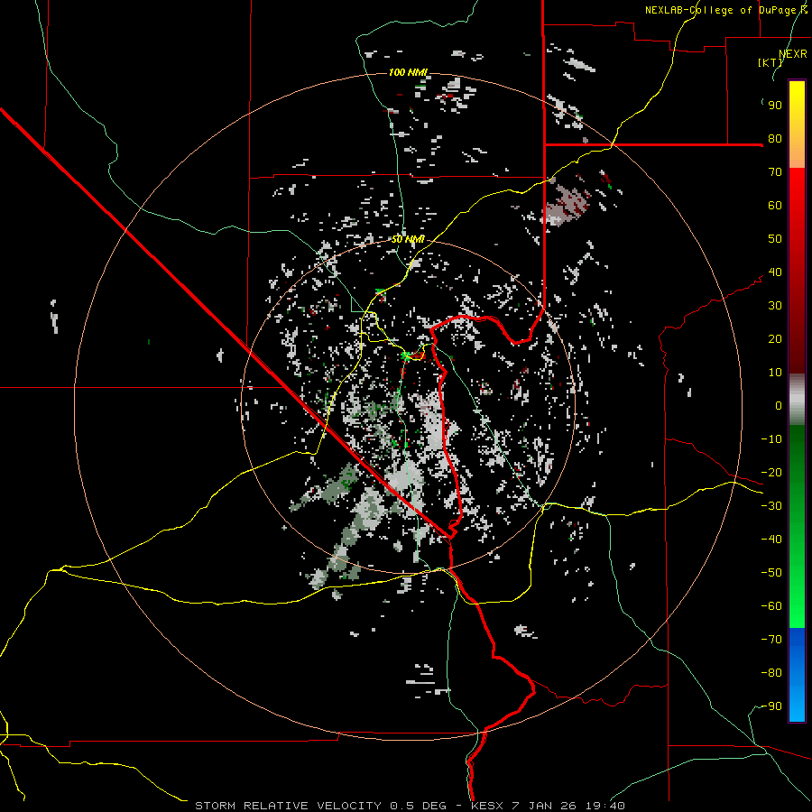Click the 50 NMI range ring label
Screen dimensions: 812x812
(x=408, y=239)
